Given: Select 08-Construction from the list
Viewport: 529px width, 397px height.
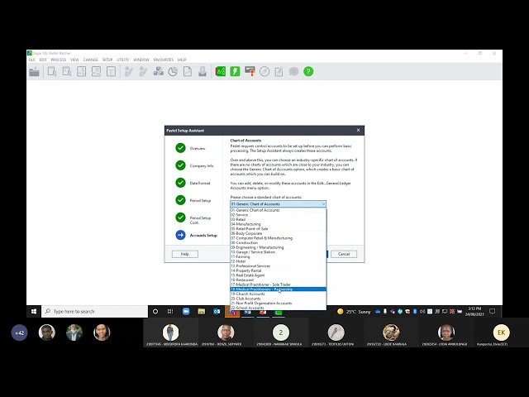Looking at the screenshot, I should coord(279,242).
